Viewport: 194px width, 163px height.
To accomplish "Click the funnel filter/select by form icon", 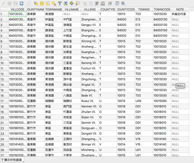I will pos(60,3).
